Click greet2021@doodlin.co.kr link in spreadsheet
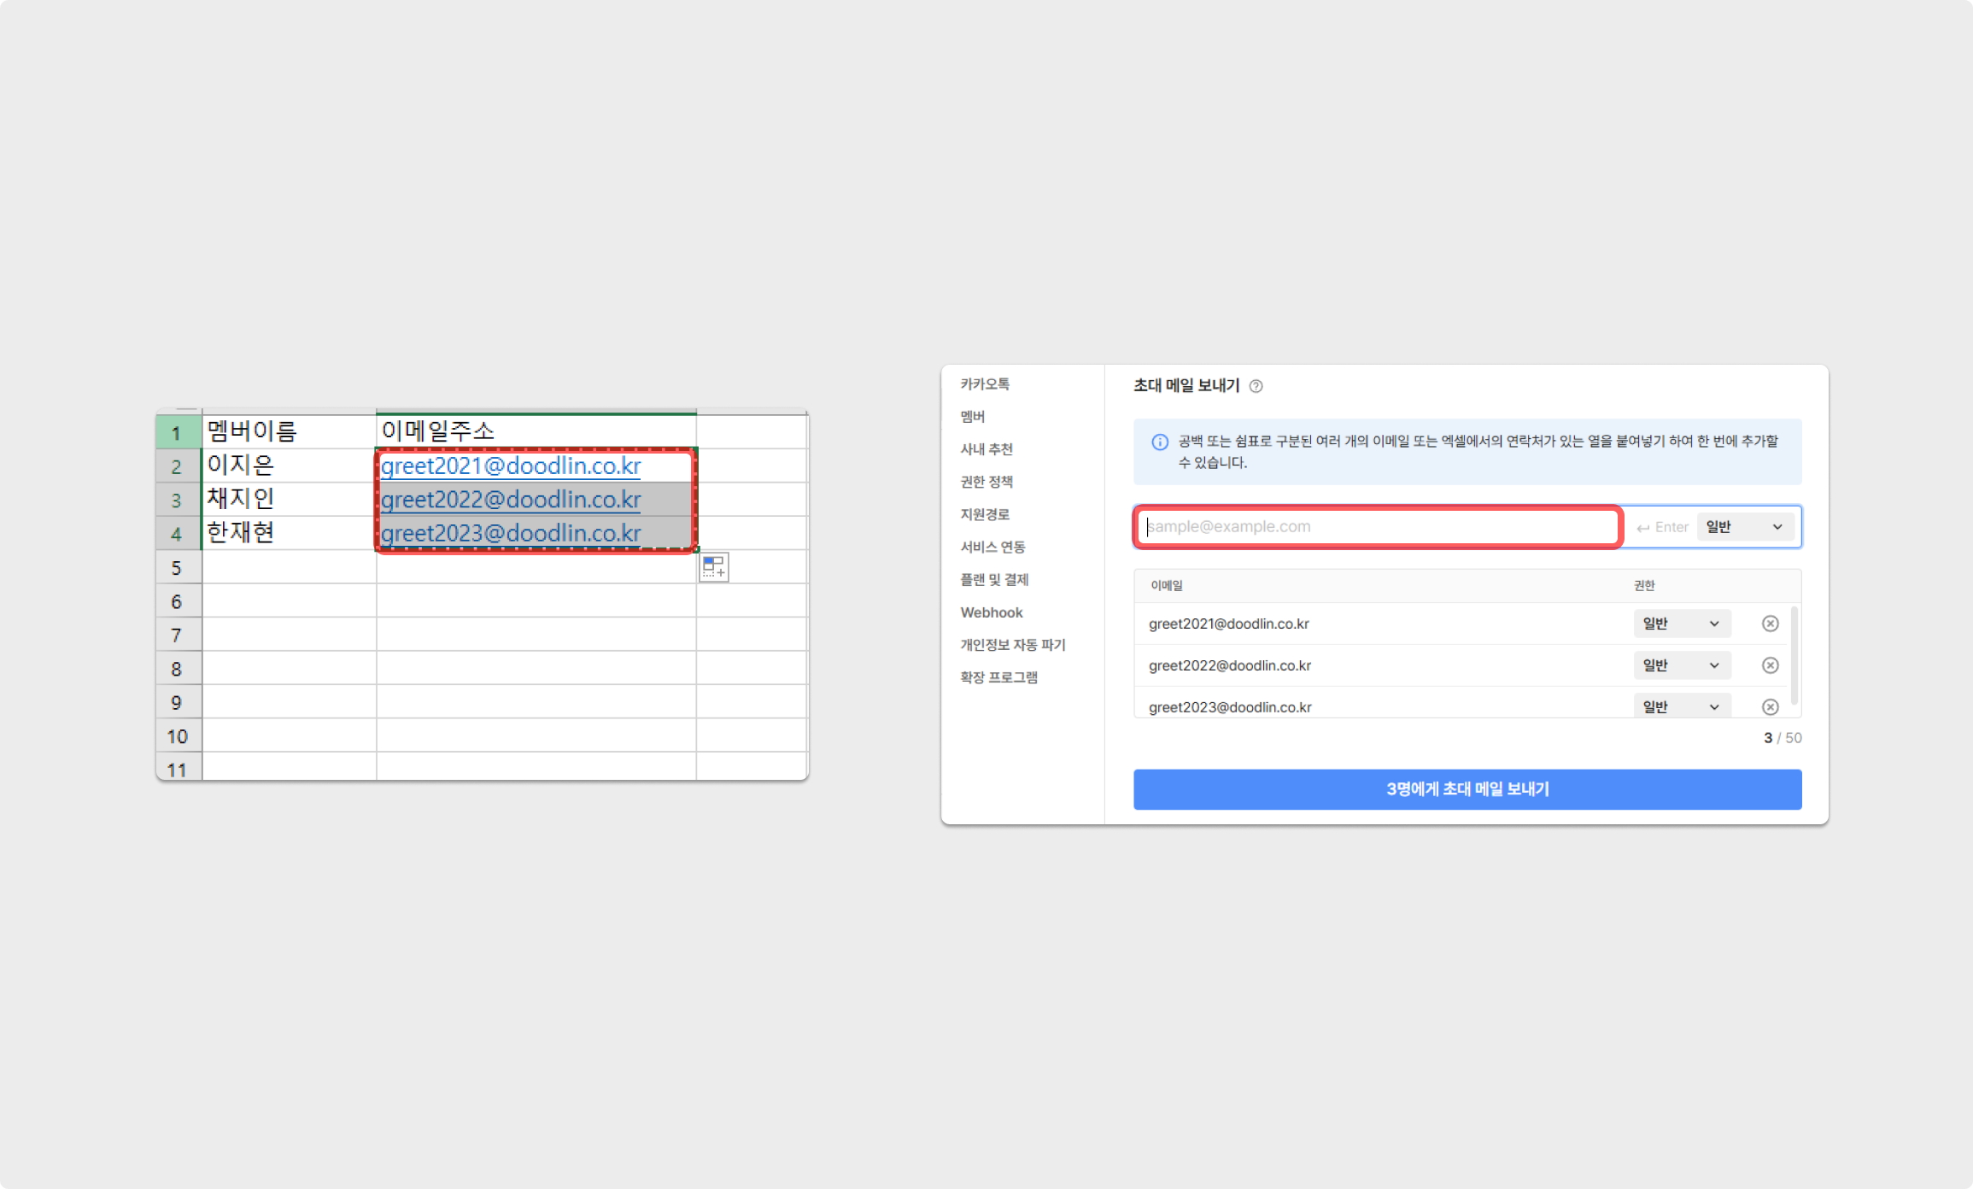The height and width of the screenshot is (1189, 1973). (510, 466)
